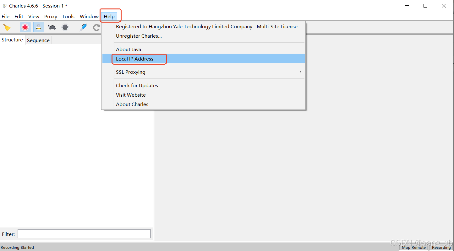Screen dimensions: 454x251
Task: Switch to the Structure tab
Action: 12,40
